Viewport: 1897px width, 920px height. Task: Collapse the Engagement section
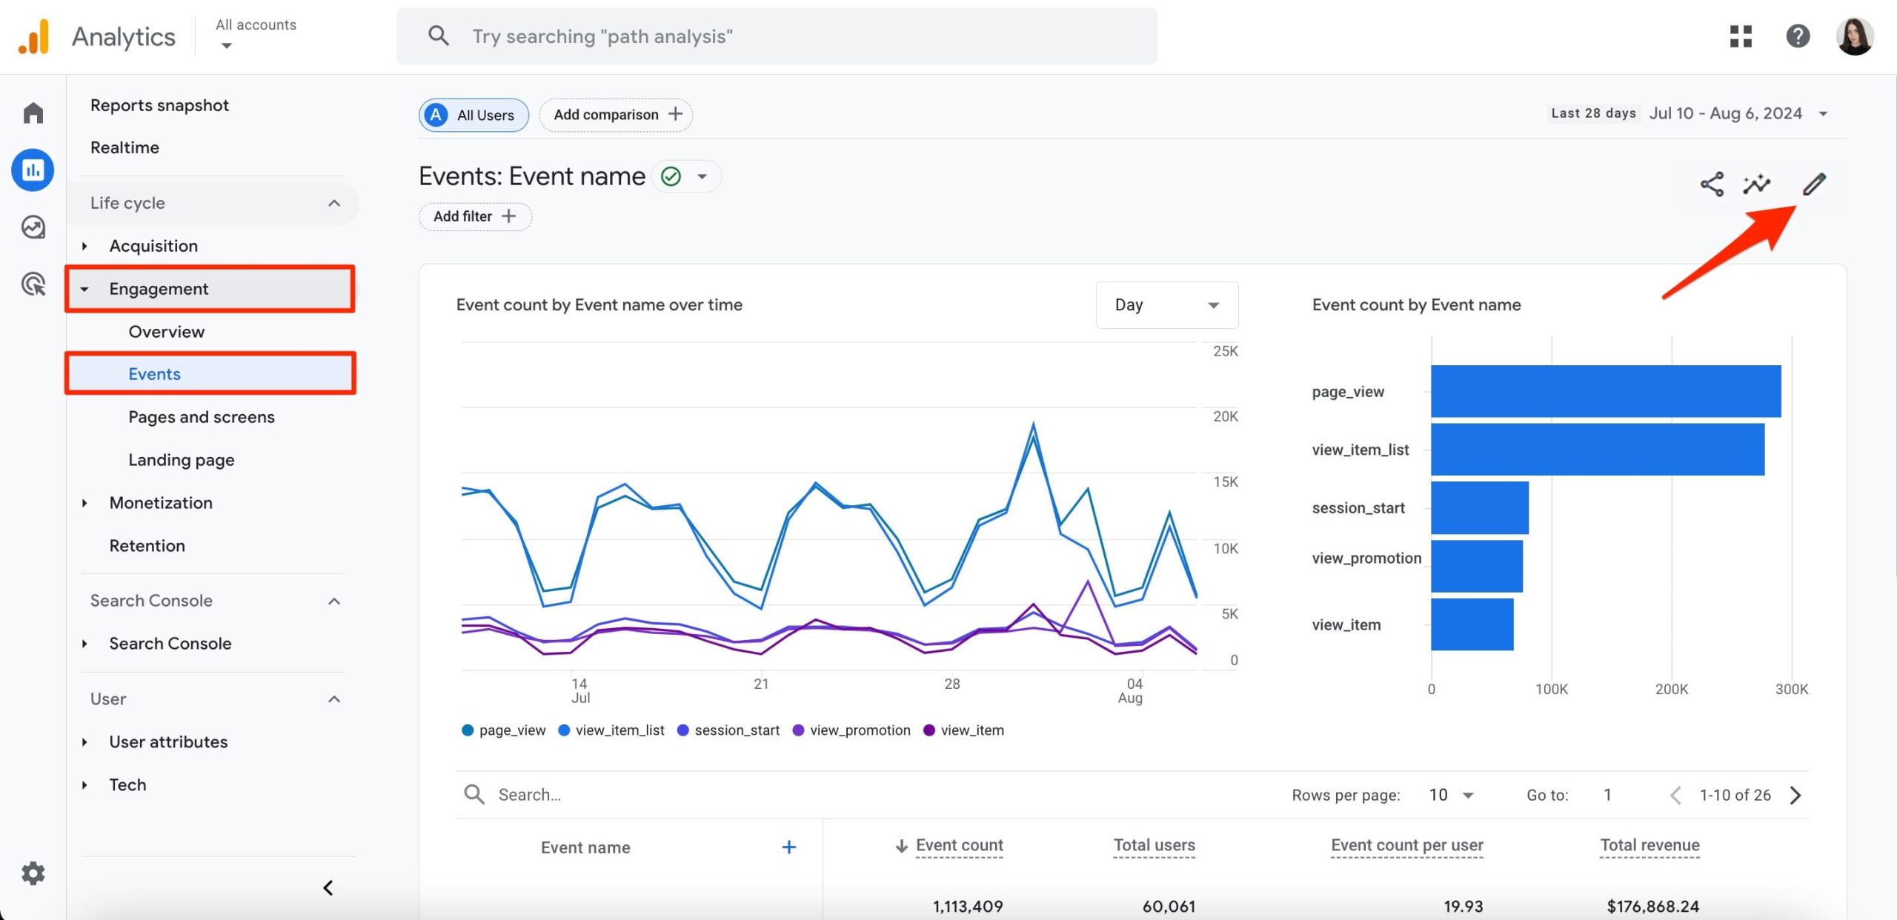pyautogui.click(x=84, y=287)
